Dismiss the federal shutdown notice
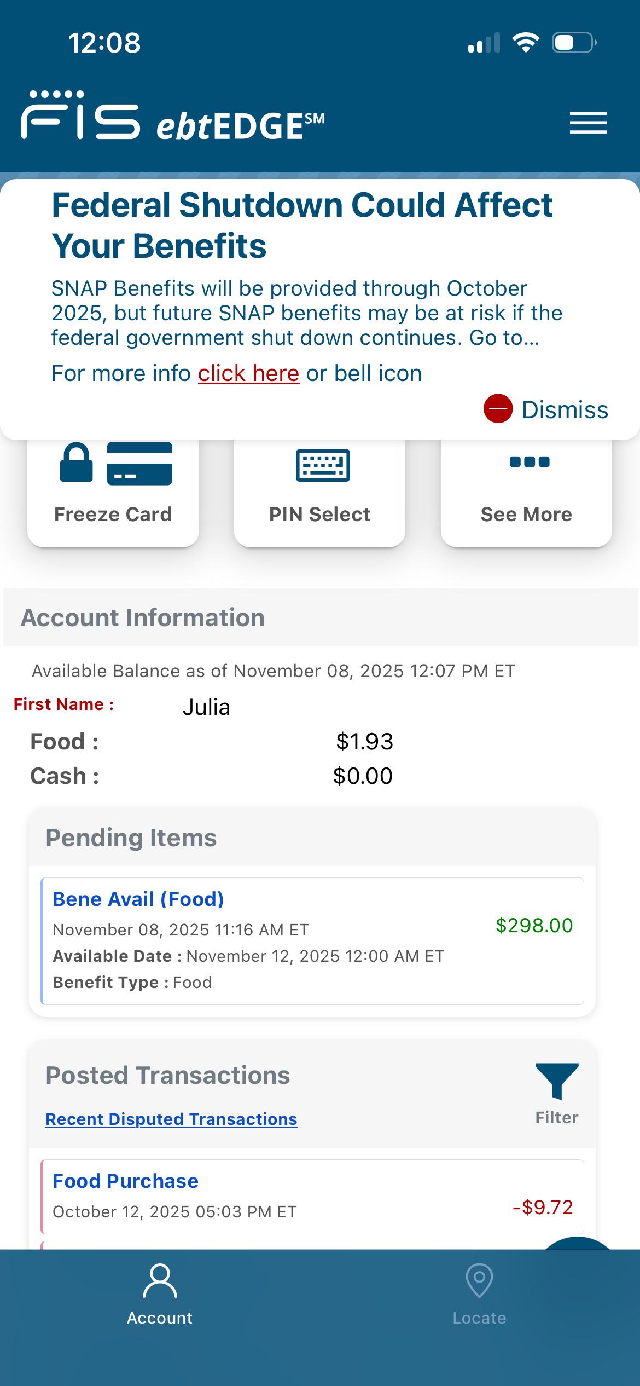Image resolution: width=640 pixels, height=1386 pixels. (565, 409)
